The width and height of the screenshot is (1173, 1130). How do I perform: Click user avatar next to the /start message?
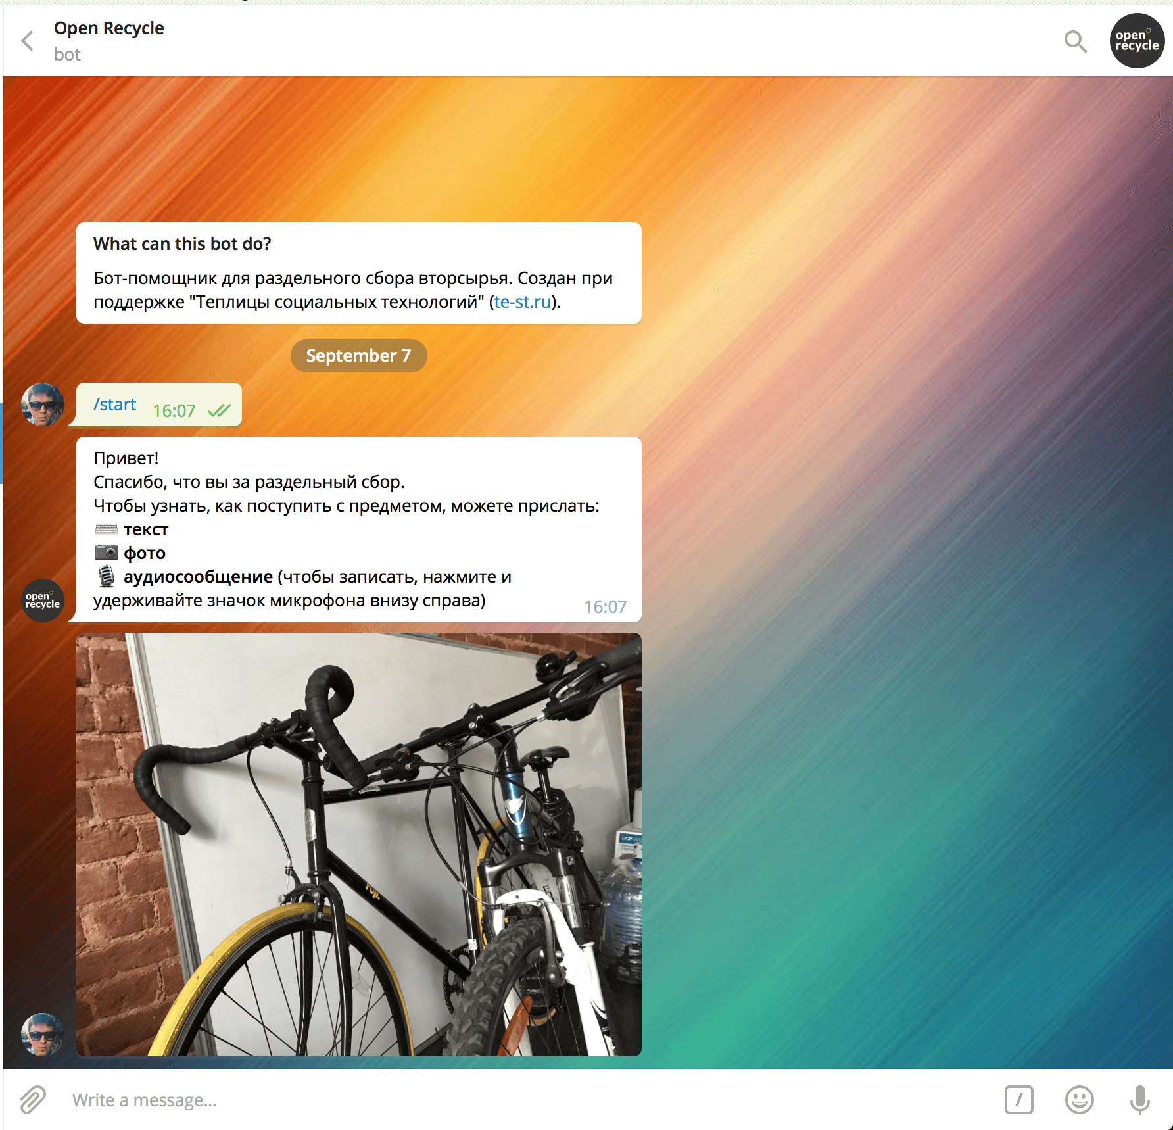tap(43, 405)
